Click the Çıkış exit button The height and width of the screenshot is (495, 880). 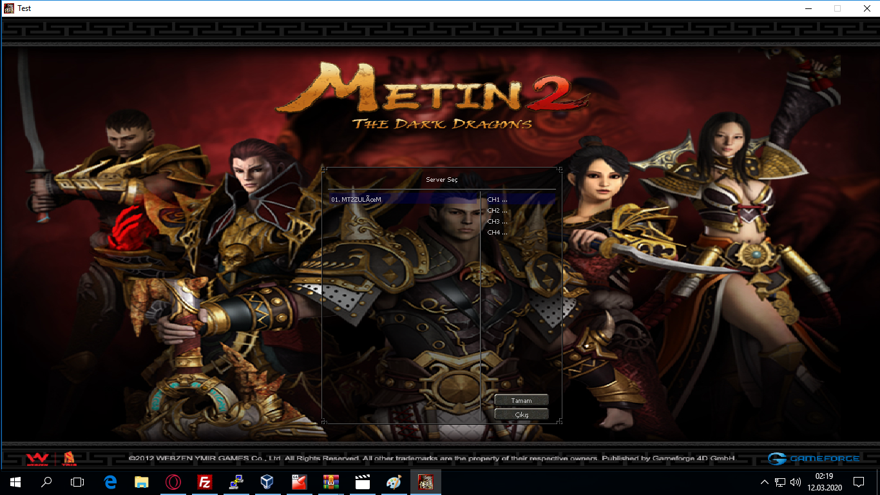point(522,414)
